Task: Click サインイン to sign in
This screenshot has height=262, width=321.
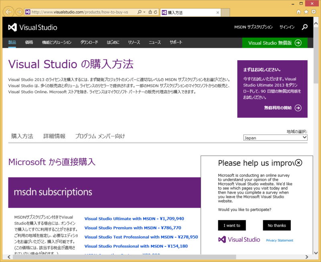Action: [x=287, y=27]
